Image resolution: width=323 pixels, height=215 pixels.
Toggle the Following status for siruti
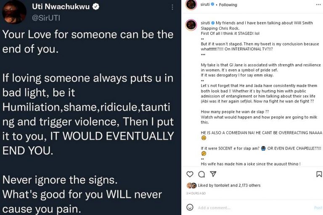pos(228,5)
